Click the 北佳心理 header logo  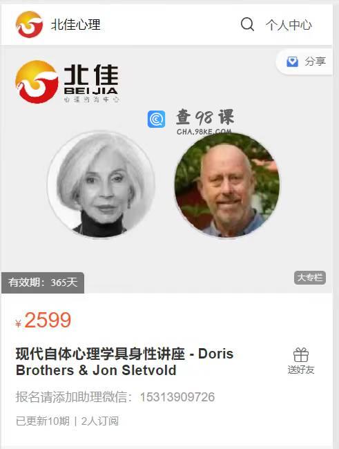point(29,24)
